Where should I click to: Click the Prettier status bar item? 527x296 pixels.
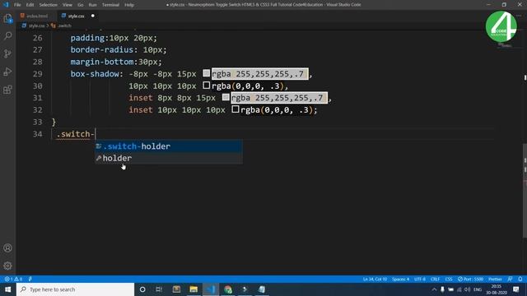[495, 279]
